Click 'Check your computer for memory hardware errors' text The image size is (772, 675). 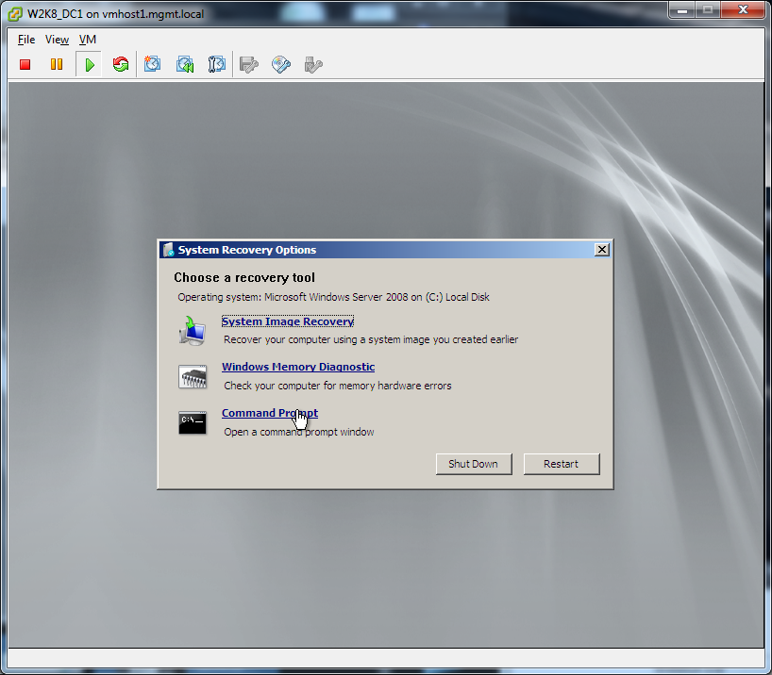point(337,386)
